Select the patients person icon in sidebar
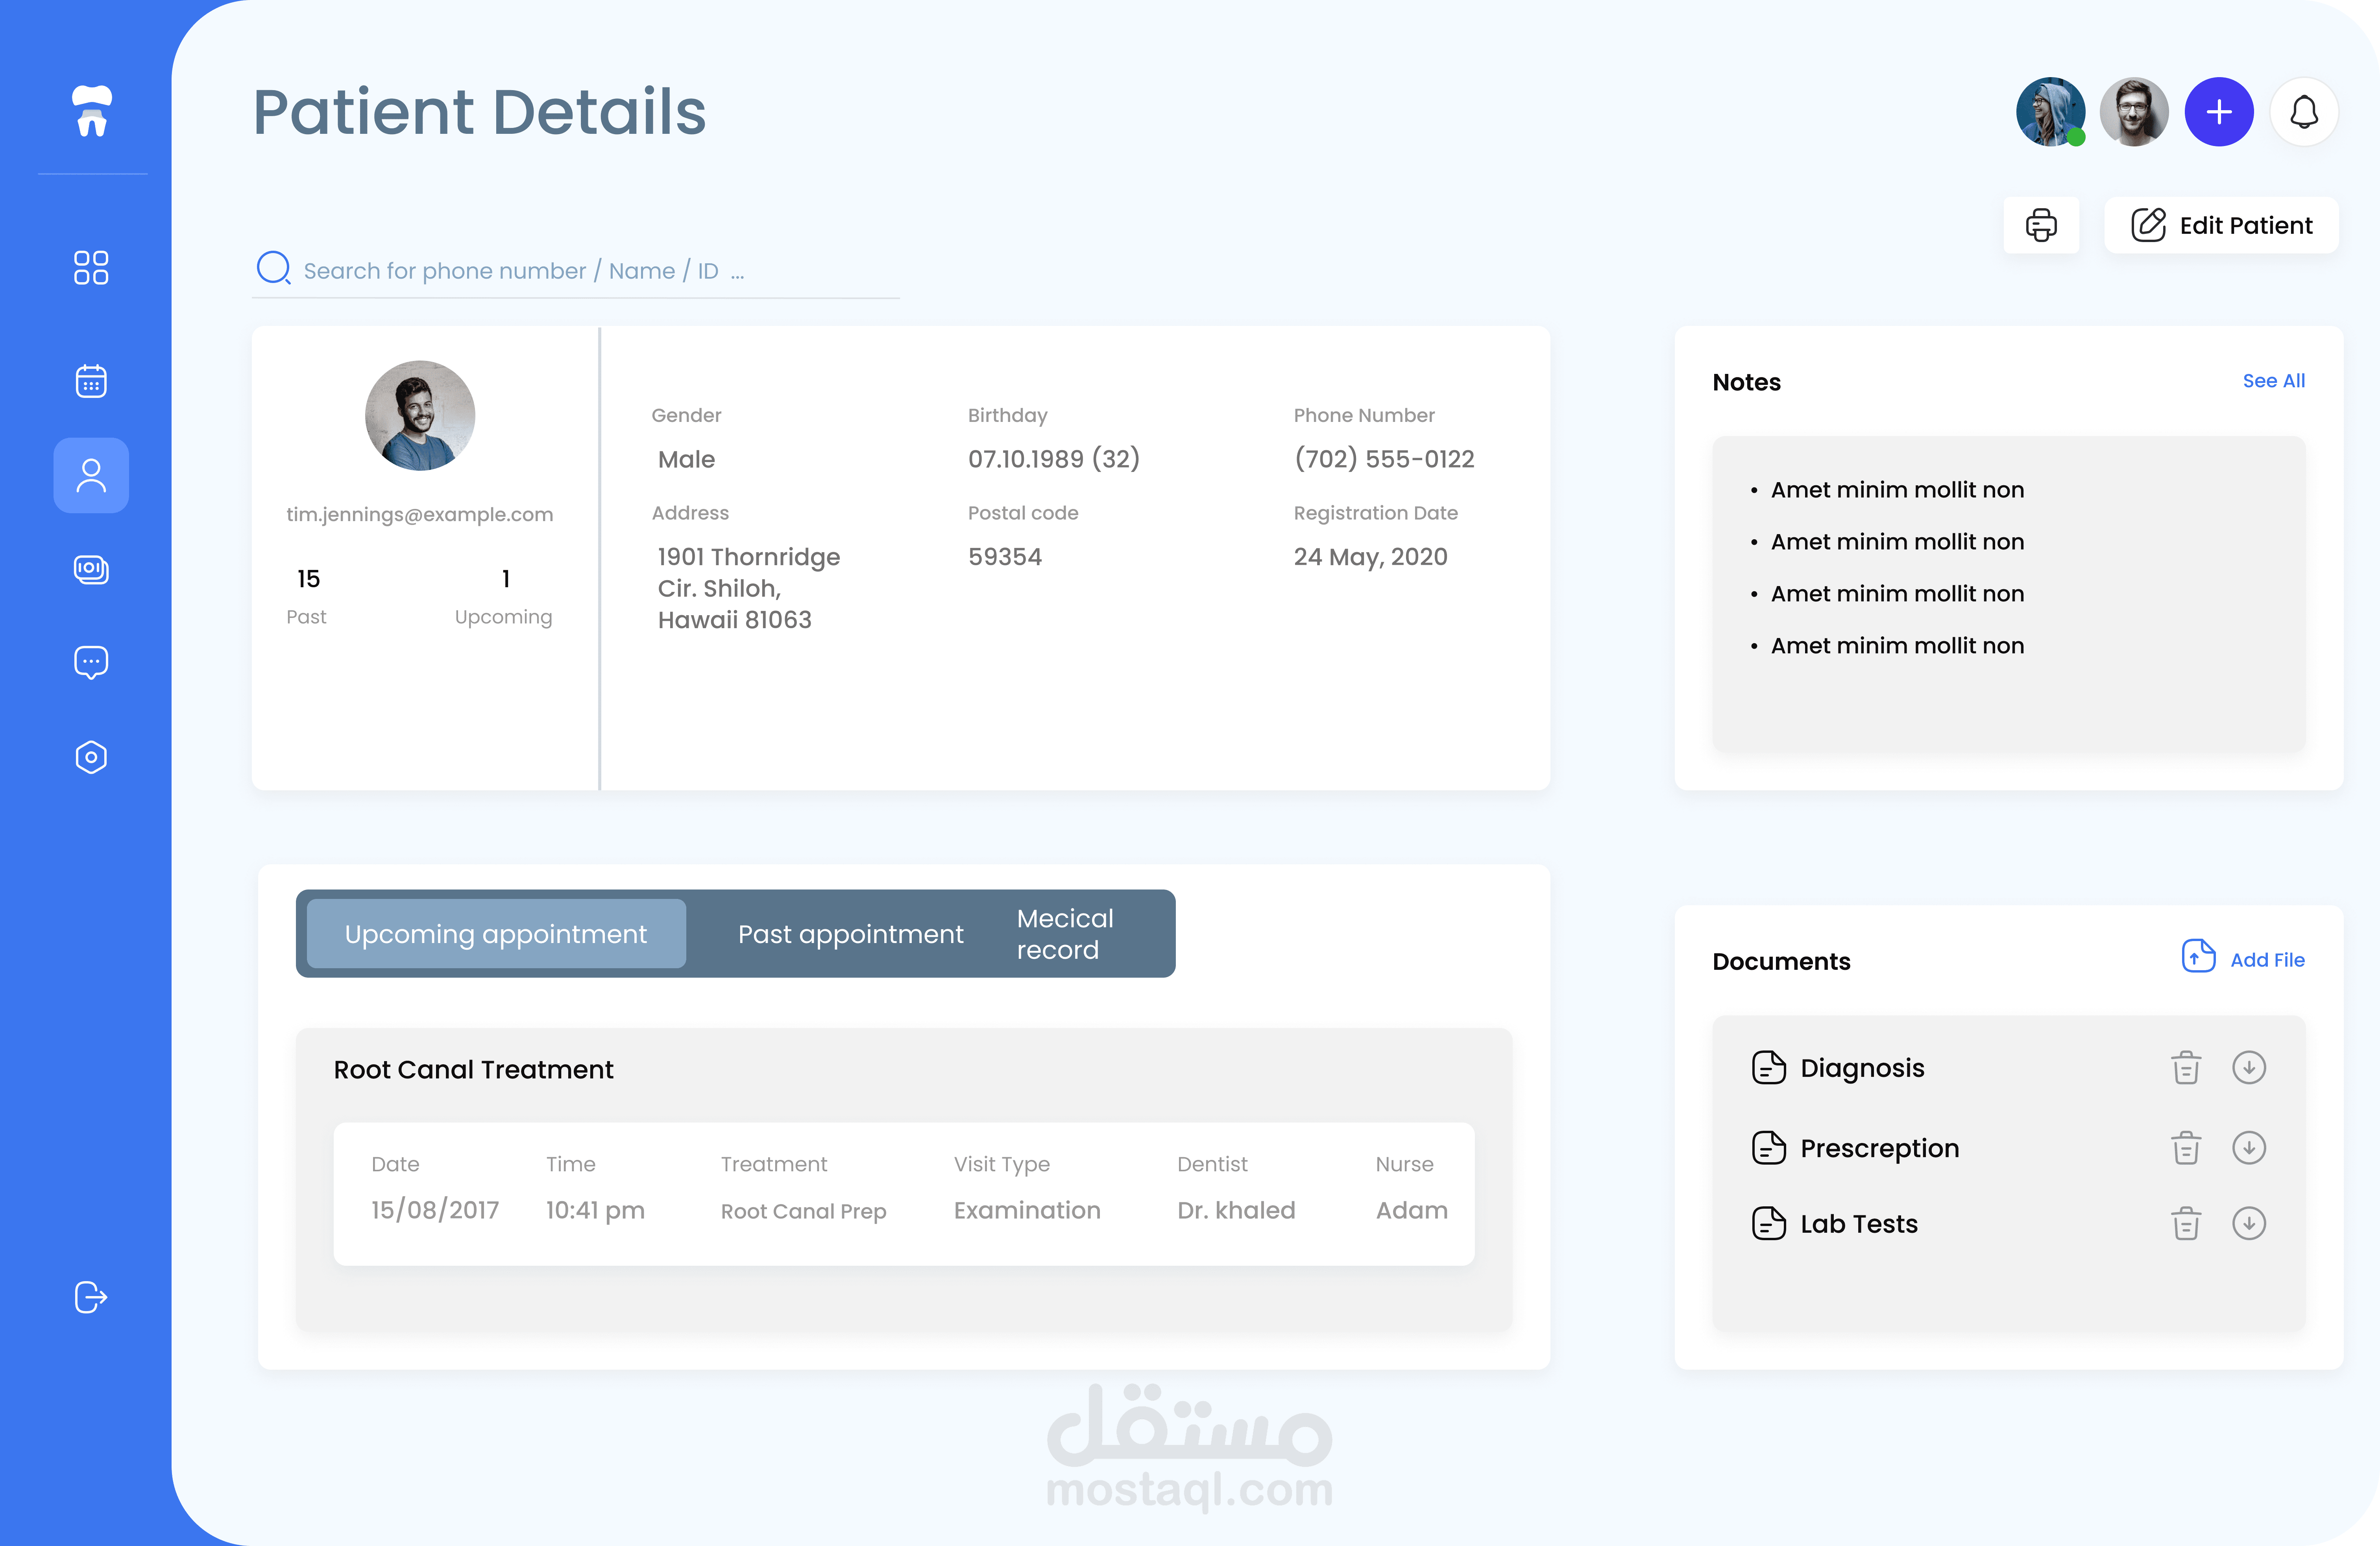Viewport: 2380px width, 1546px height. (x=91, y=476)
